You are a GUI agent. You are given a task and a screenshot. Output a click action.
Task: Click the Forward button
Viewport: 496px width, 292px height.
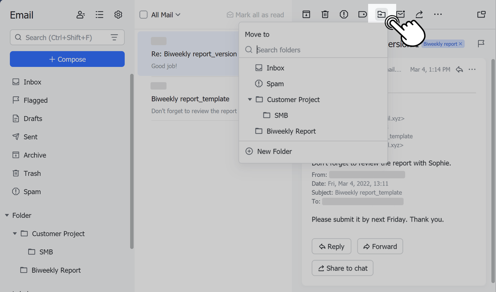(x=380, y=246)
